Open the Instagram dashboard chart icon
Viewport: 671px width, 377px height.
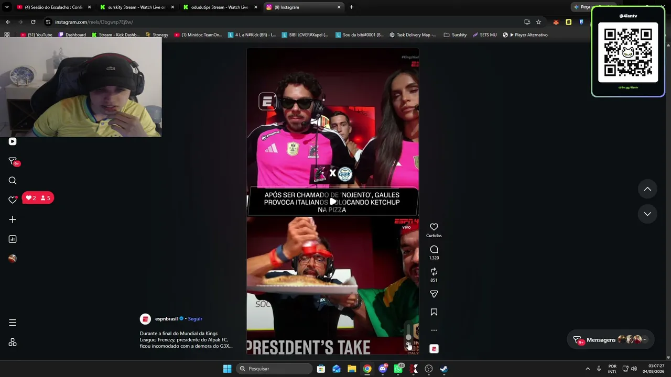[13, 239]
